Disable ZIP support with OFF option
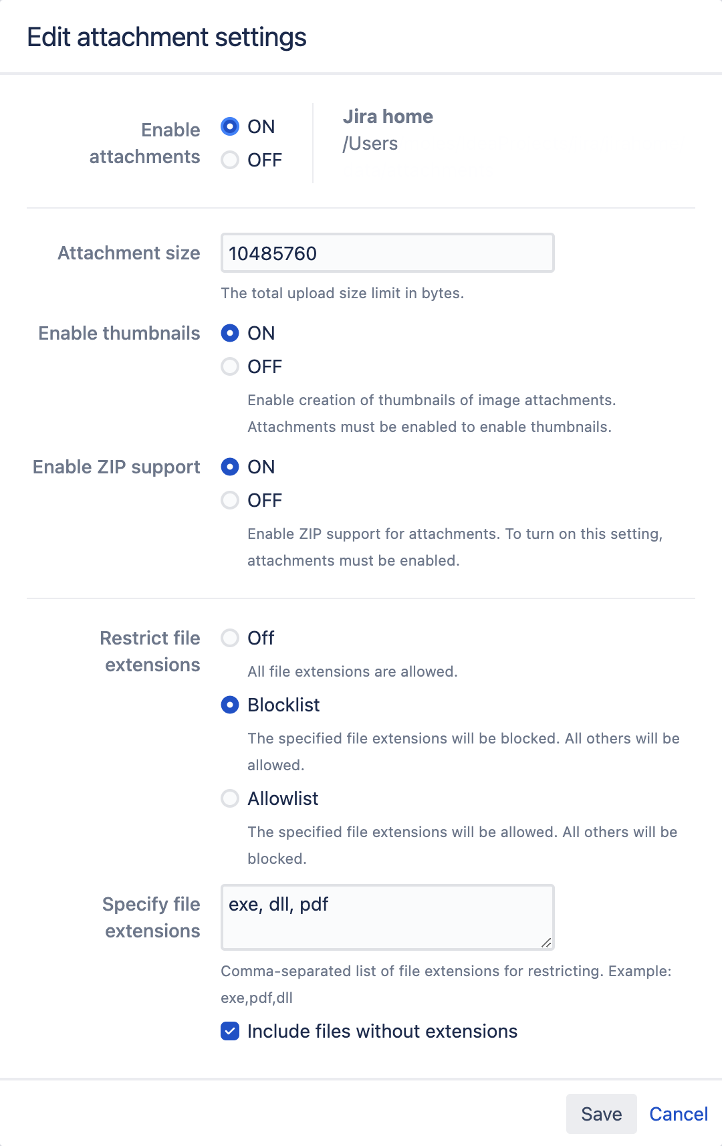 click(x=230, y=500)
